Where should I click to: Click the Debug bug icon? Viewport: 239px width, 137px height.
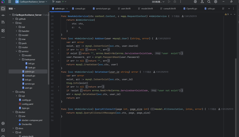point(175,2)
